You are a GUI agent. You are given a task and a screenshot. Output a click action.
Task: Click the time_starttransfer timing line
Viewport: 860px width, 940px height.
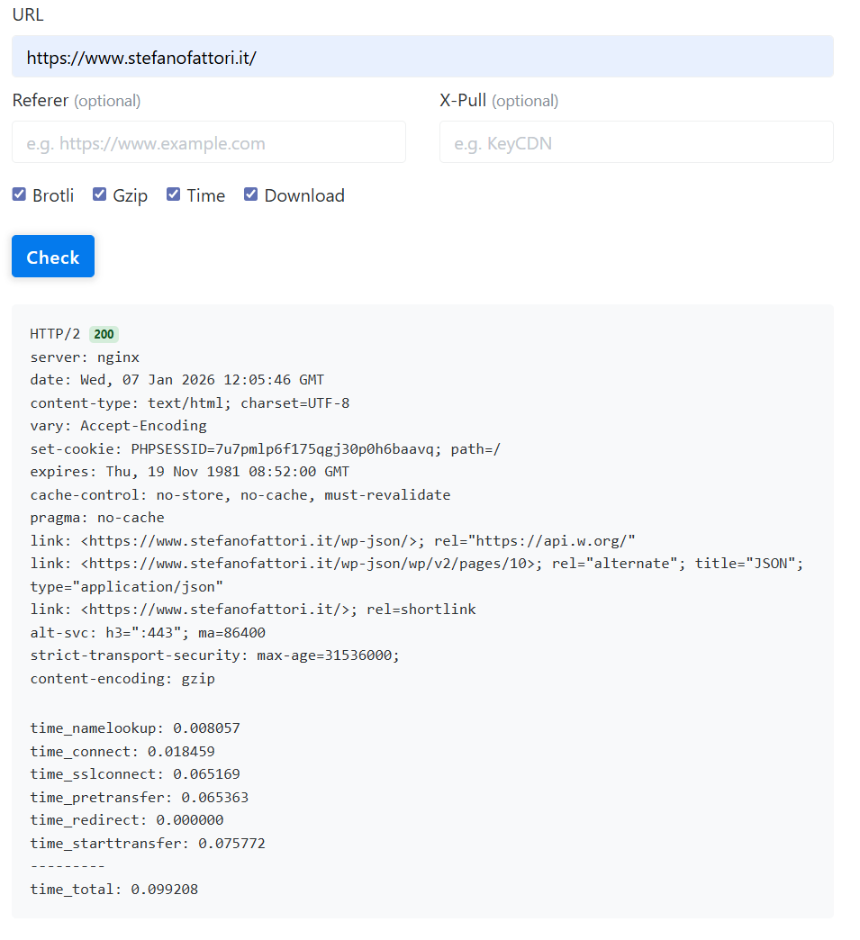[147, 843]
